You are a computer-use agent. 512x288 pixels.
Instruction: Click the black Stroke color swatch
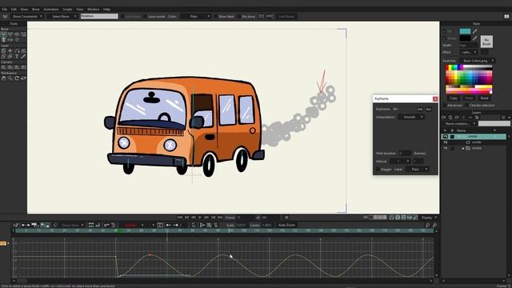coord(465,38)
